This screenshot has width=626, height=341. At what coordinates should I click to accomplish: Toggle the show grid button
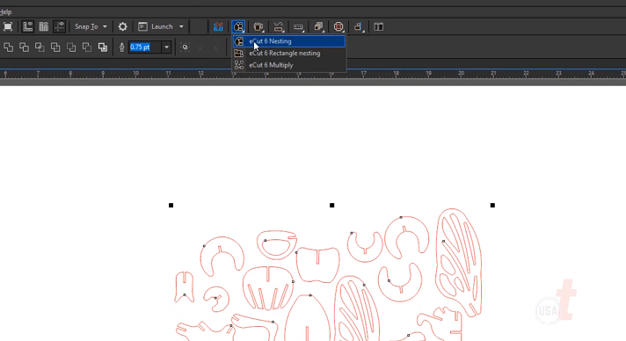(43, 26)
